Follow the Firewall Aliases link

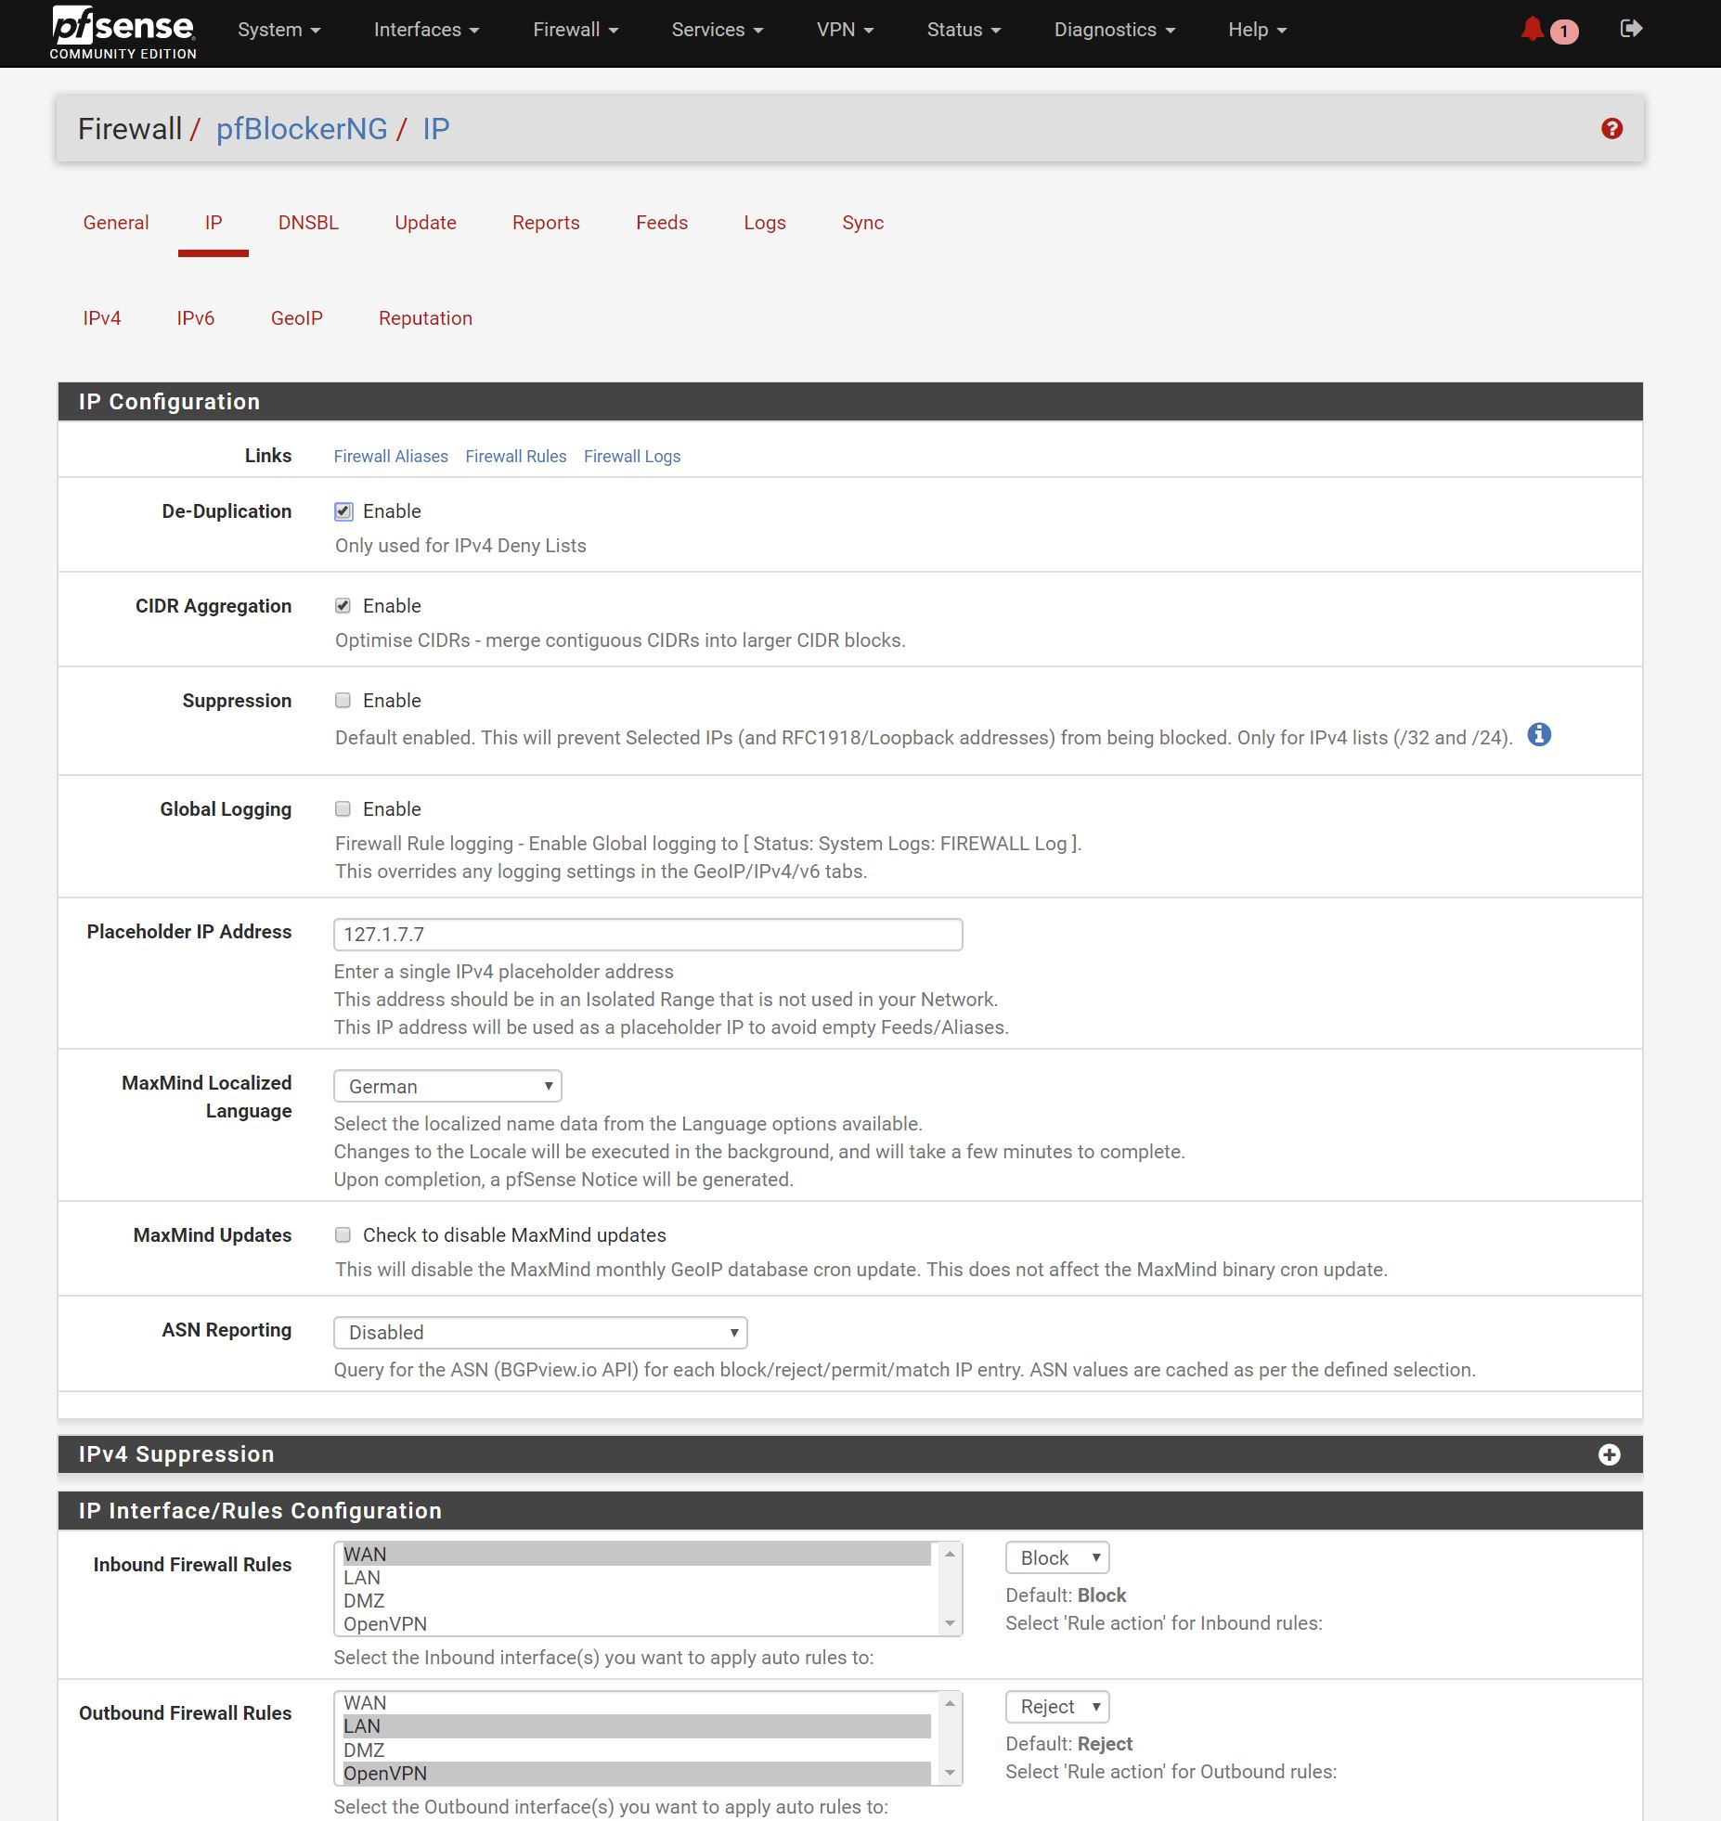391,457
